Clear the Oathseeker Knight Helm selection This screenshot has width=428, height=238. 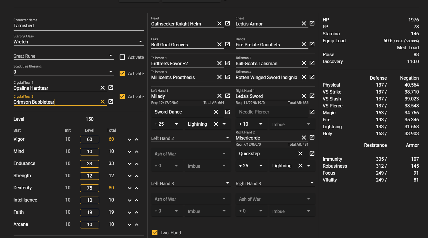pyautogui.click(x=220, y=23)
